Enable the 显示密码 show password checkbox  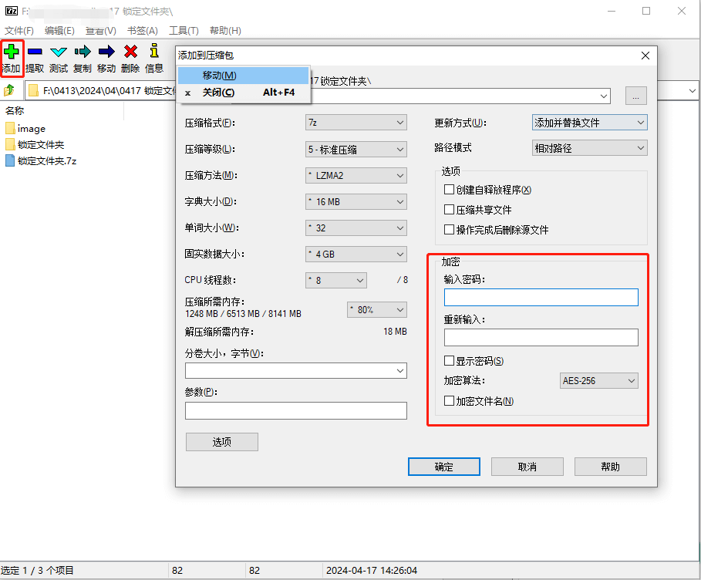[x=449, y=360]
